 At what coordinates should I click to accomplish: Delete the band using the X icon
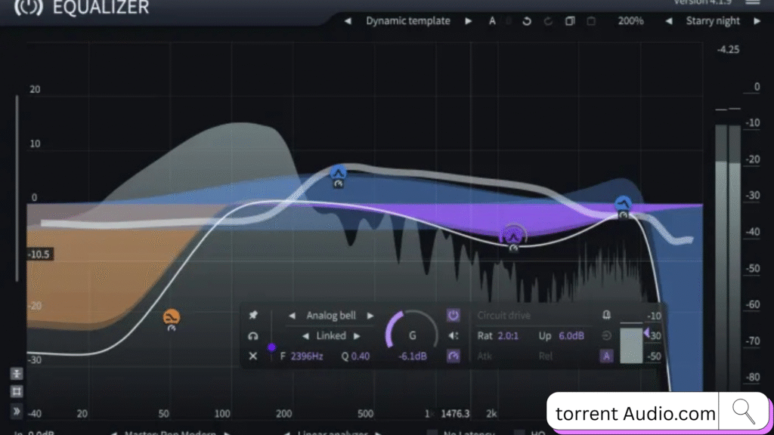pos(253,356)
